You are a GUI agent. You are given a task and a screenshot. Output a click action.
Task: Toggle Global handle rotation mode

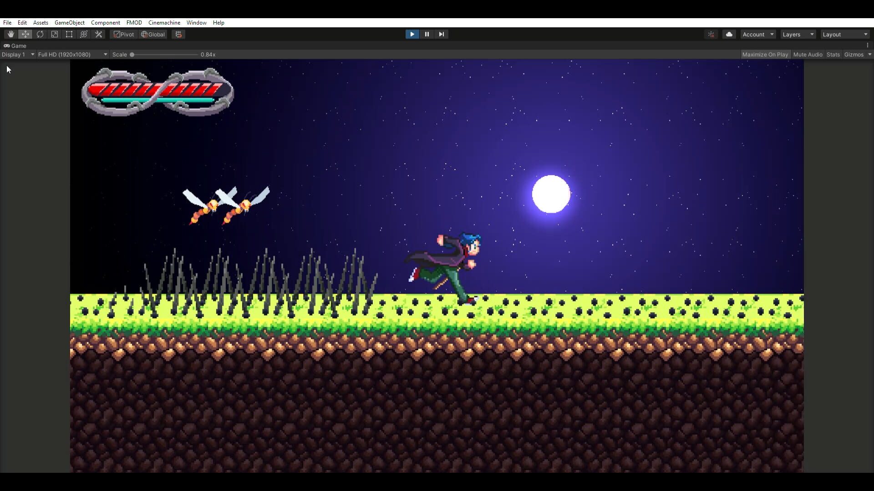click(153, 34)
